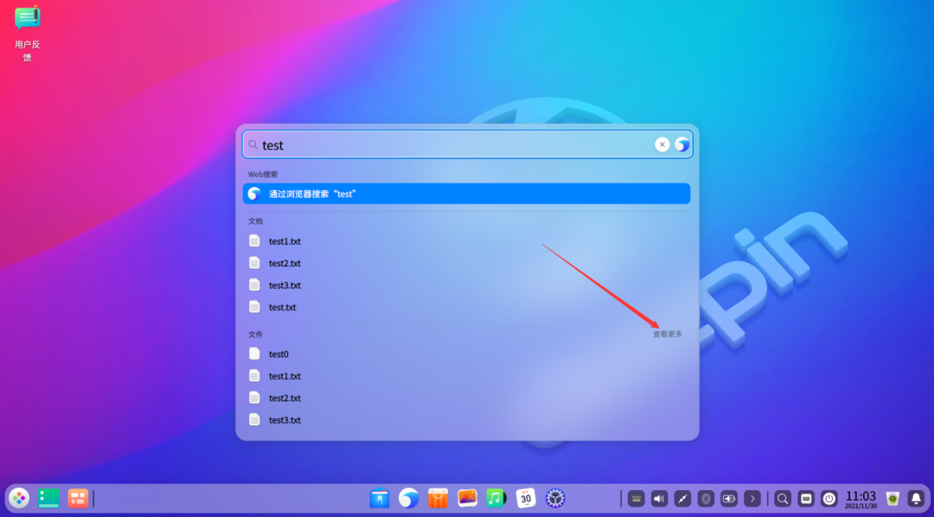
Task: Open the launcher in the dock
Action: pos(19,498)
